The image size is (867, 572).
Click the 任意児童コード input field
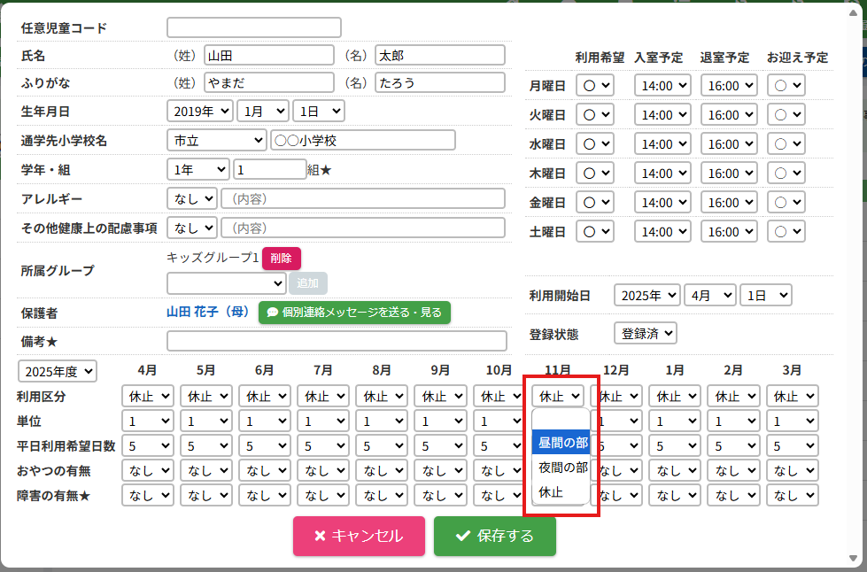(x=253, y=27)
